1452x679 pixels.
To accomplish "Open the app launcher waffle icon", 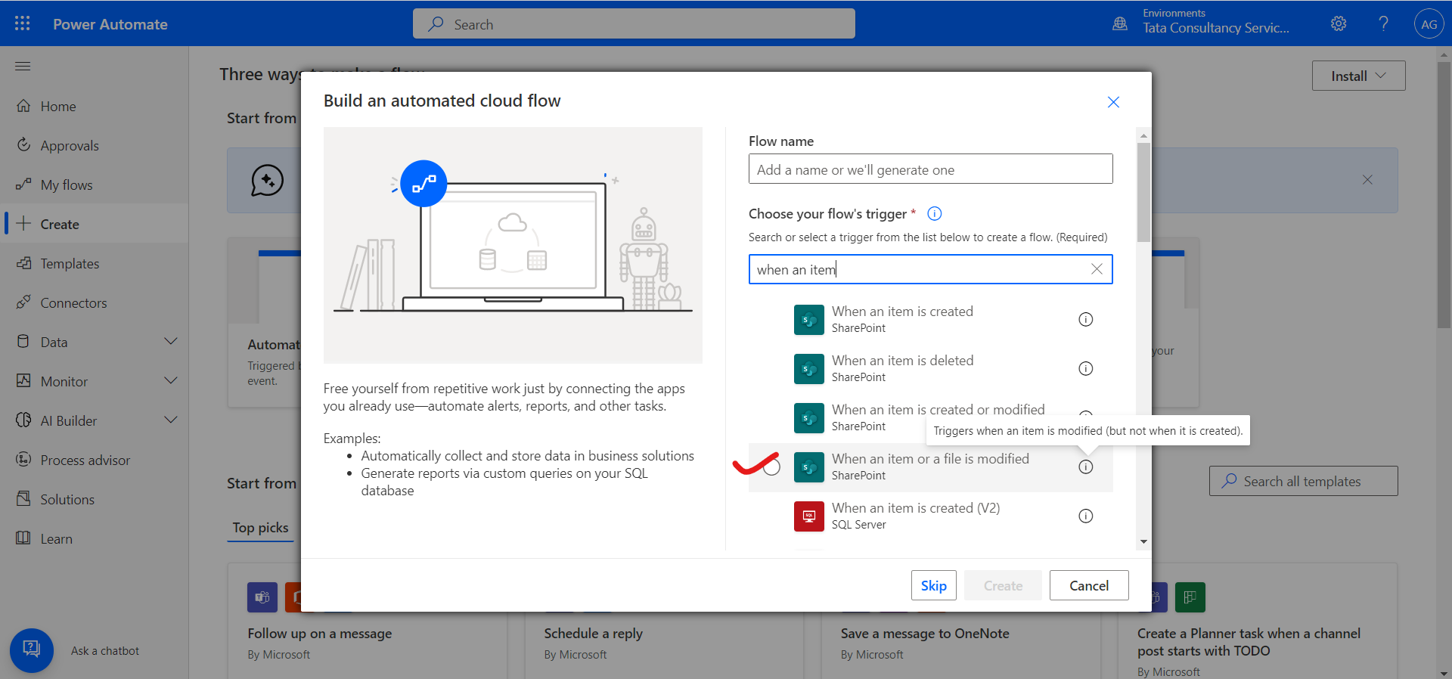I will click(x=23, y=23).
